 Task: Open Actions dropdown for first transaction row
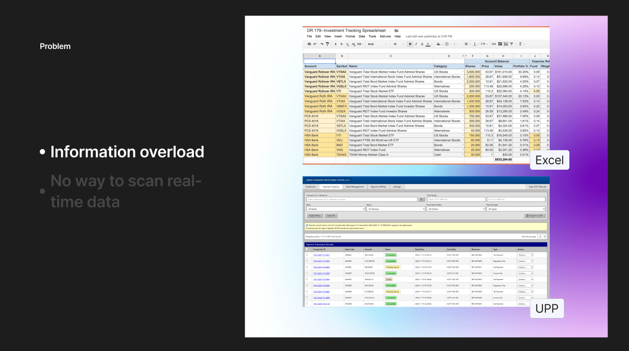(x=525, y=255)
